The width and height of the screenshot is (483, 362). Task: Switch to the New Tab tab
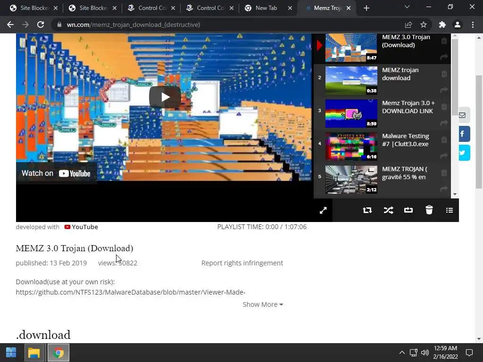pos(266,8)
